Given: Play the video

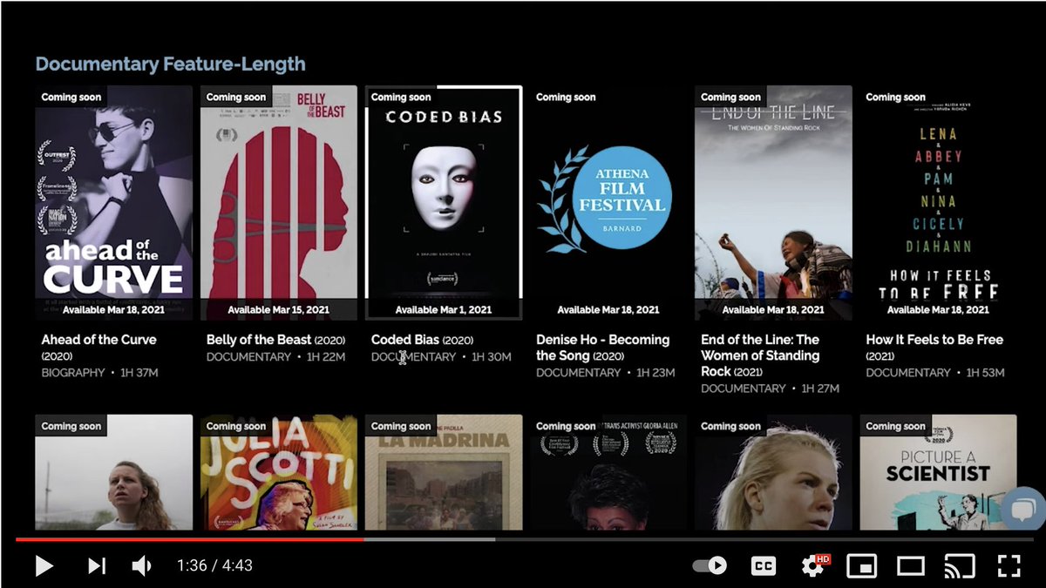Looking at the screenshot, I should (x=44, y=566).
